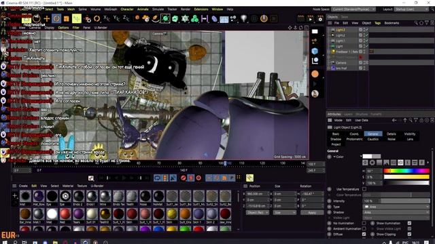This screenshot has height=244, width=435.
Task: Open Object (Rel) coordinate dropdown
Action: coord(257,212)
